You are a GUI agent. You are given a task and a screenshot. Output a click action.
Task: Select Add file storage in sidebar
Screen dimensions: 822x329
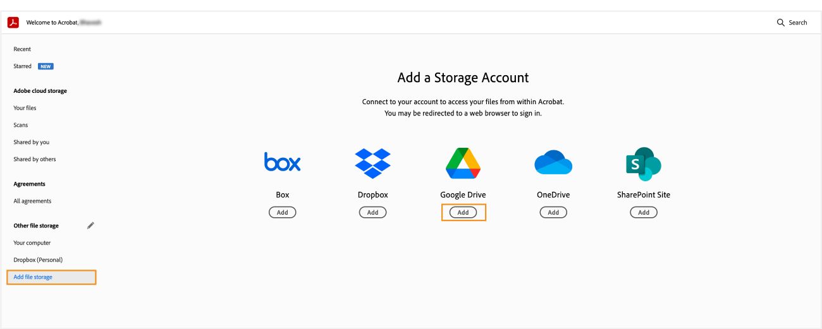[x=51, y=277]
